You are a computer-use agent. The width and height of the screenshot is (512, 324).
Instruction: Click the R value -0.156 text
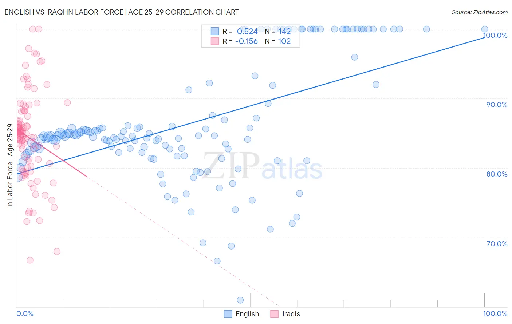pyautogui.click(x=247, y=41)
